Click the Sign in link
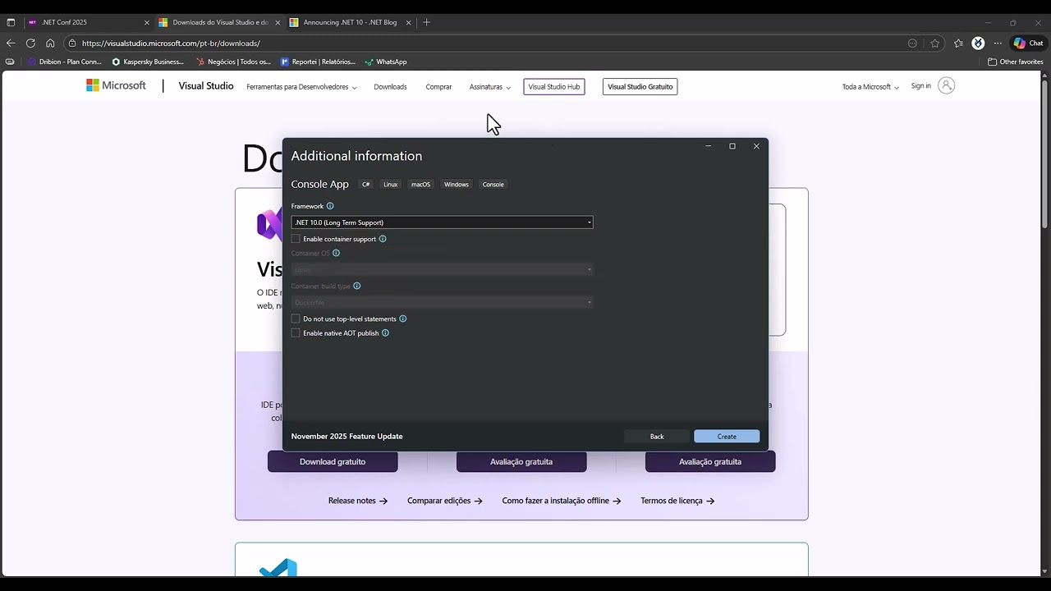Image resolution: width=1051 pixels, height=591 pixels. pyautogui.click(x=920, y=85)
